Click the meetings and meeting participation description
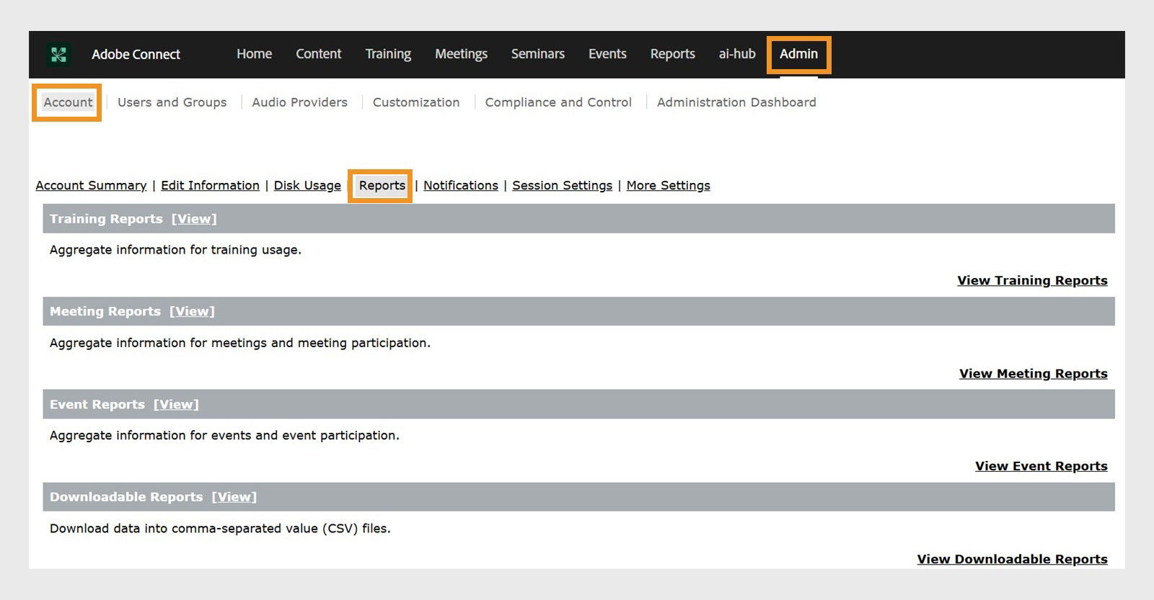This screenshot has width=1154, height=600. [x=240, y=343]
